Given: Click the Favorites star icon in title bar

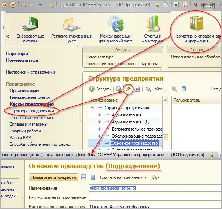Looking at the screenshot, I should pyautogui.click(x=51, y=5).
